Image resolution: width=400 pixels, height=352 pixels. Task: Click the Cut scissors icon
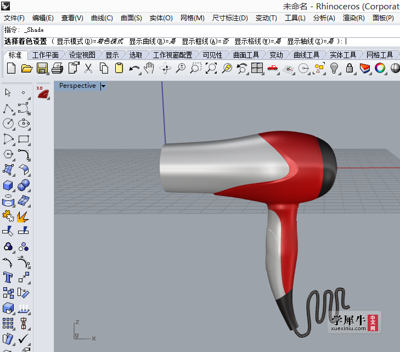[88, 69]
